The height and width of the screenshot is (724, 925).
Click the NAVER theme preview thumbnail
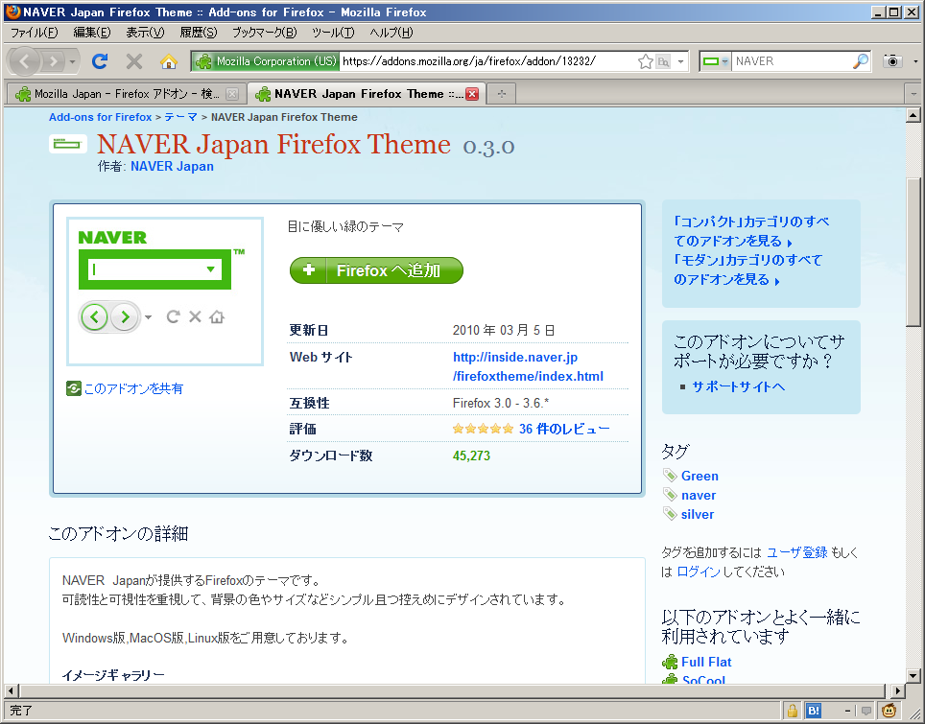(165, 292)
